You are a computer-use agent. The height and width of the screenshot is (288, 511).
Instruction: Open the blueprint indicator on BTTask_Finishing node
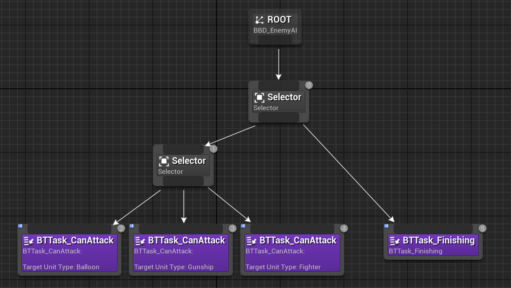coord(386,226)
